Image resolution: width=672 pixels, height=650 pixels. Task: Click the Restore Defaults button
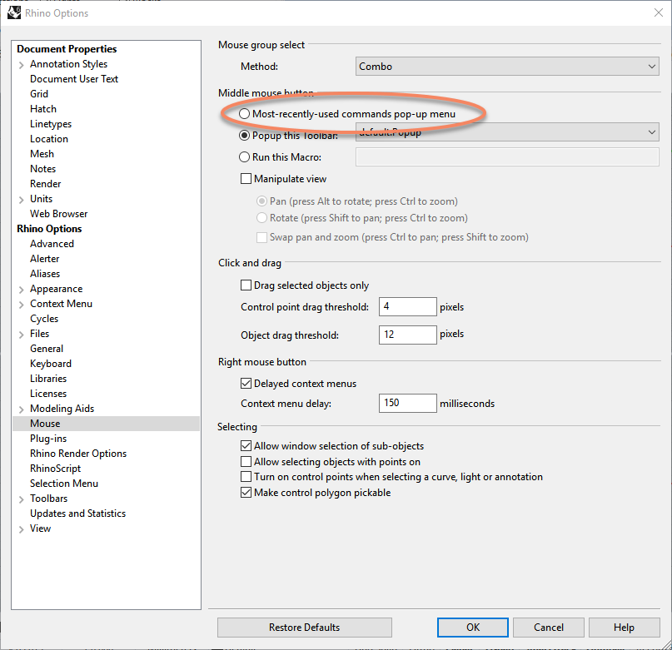click(x=304, y=628)
